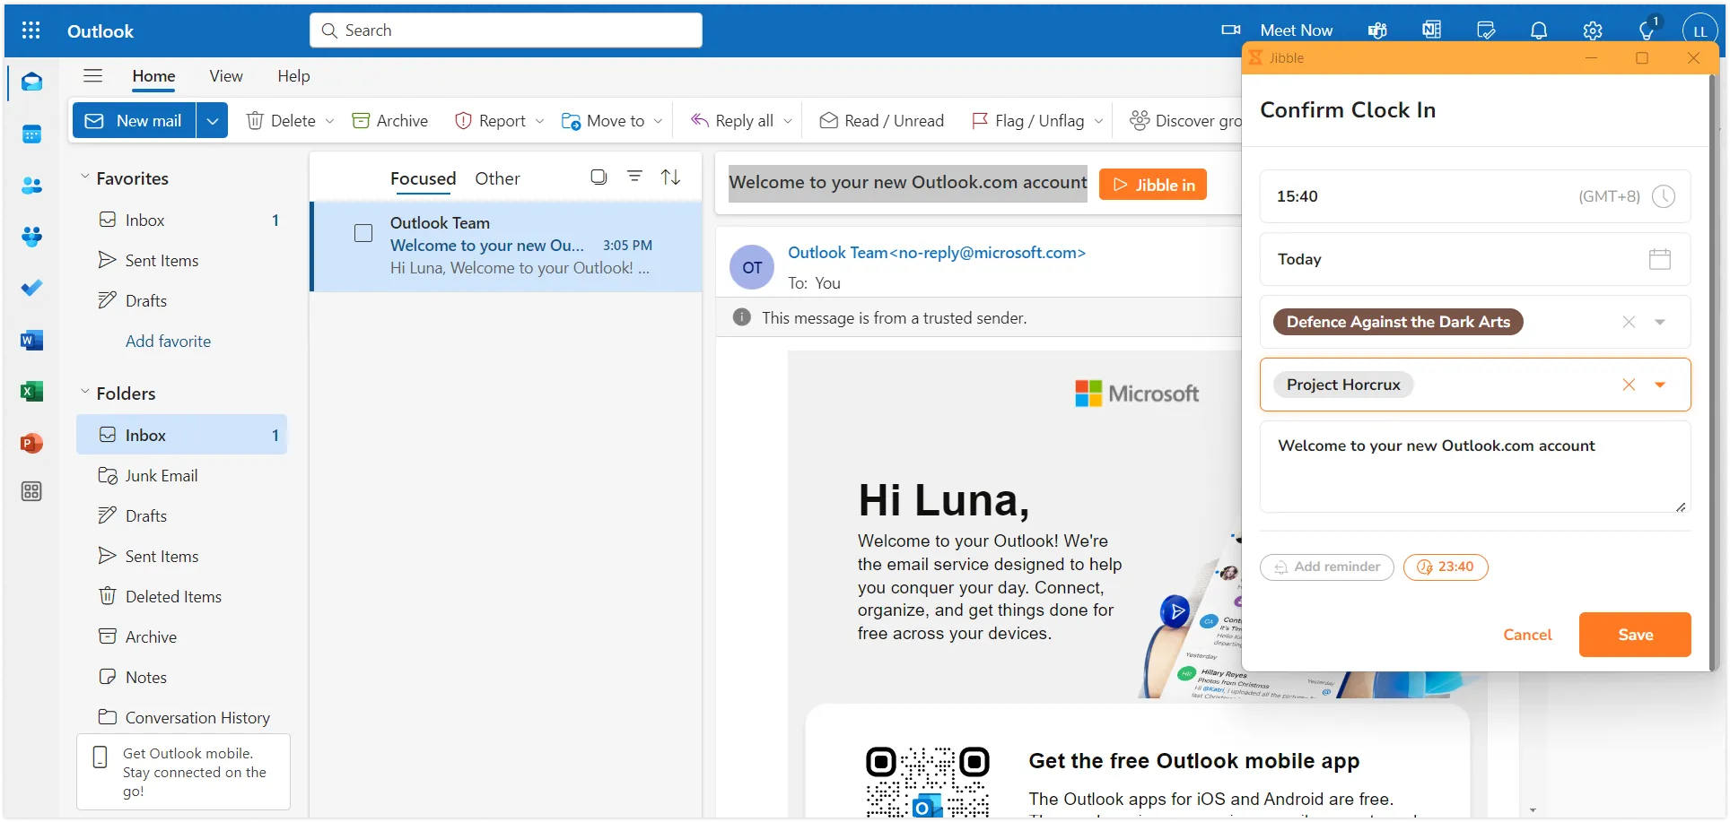
Task: Open the date picker calendar icon
Action: [x=1659, y=259]
